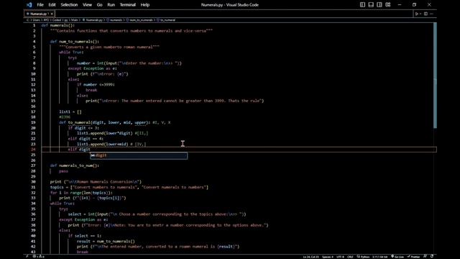Click the 'while True:' line at line 6
This screenshot has height=259, width=460.
[x=71, y=53]
